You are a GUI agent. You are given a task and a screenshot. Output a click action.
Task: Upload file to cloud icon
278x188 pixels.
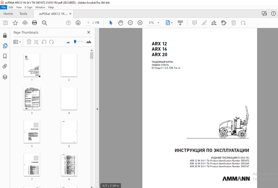pyautogui.click(x=25, y=23)
